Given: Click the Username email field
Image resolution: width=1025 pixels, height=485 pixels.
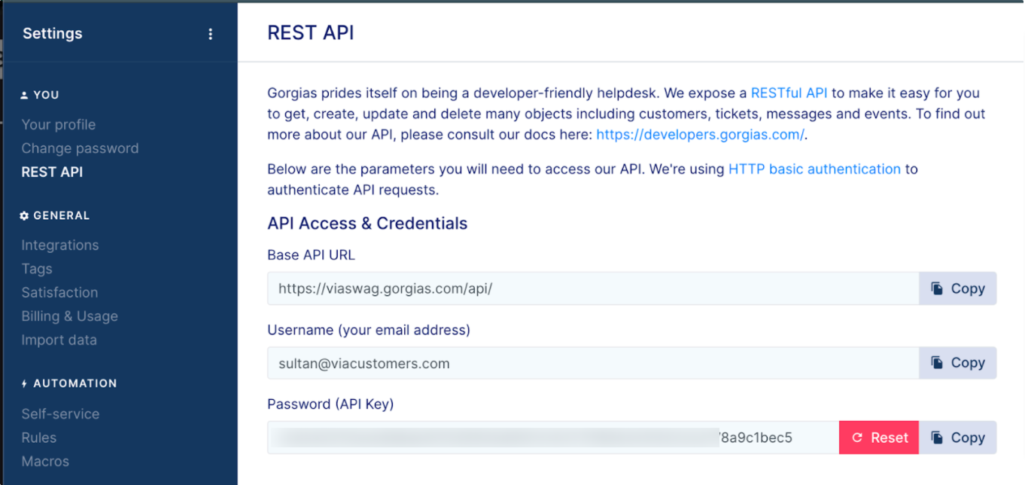Looking at the screenshot, I should (x=593, y=363).
